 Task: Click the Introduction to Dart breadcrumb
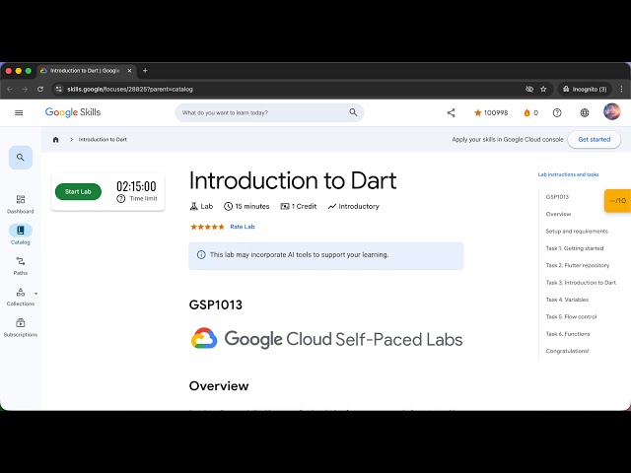tap(103, 140)
